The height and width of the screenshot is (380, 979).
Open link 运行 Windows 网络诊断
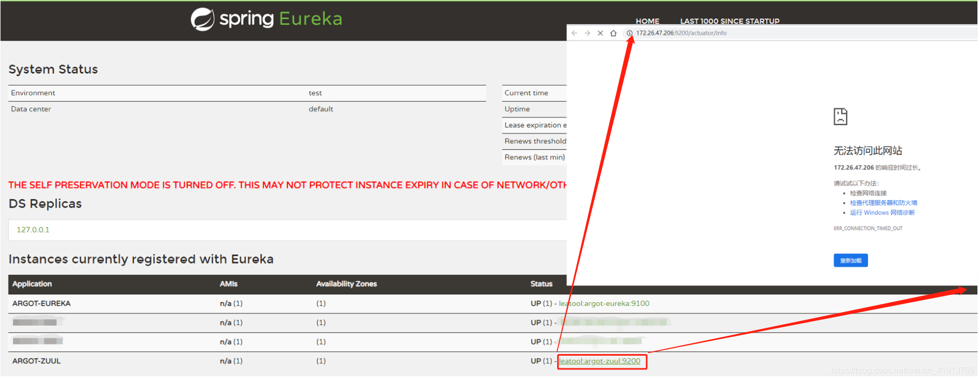click(882, 213)
